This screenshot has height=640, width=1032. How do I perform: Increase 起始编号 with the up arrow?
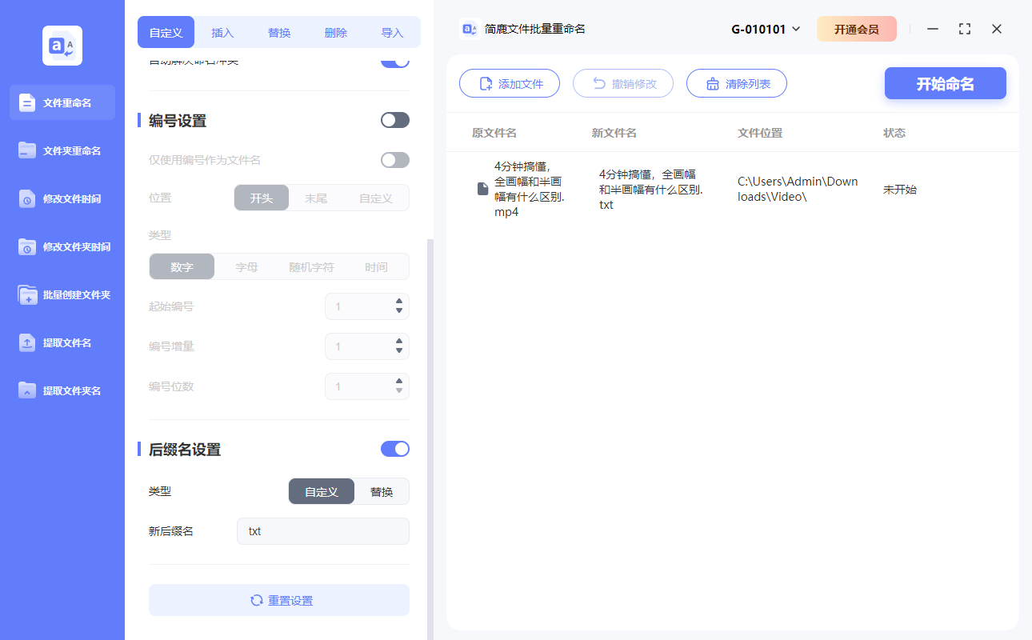click(398, 302)
